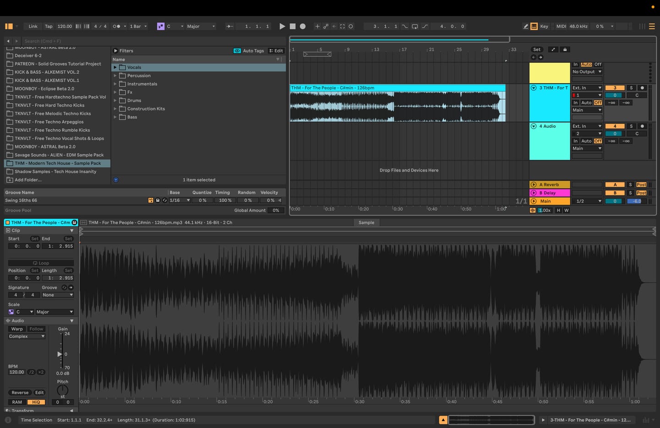Viewport: 660px width, 428px height.
Task: Collapse the Clip panel section
Action: coord(71,231)
